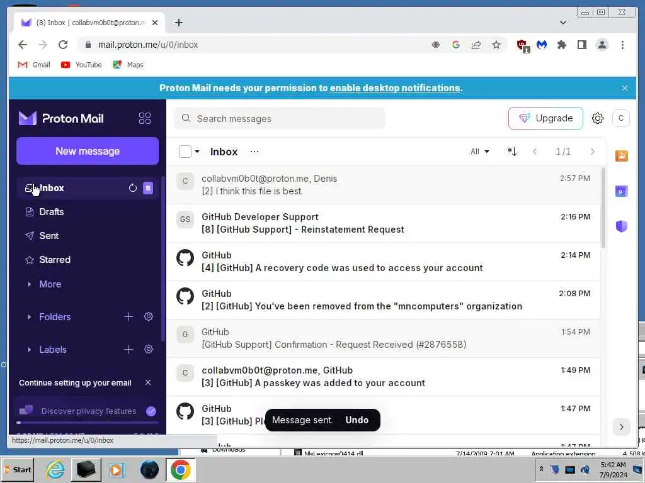This screenshot has width=645, height=483.
Task: Click the Malwarebytes extension icon
Action: point(541,45)
